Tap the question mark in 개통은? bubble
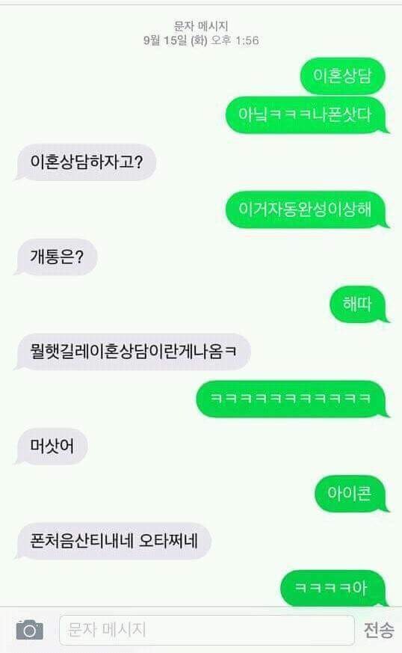This screenshot has width=402, height=653. click(79, 257)
